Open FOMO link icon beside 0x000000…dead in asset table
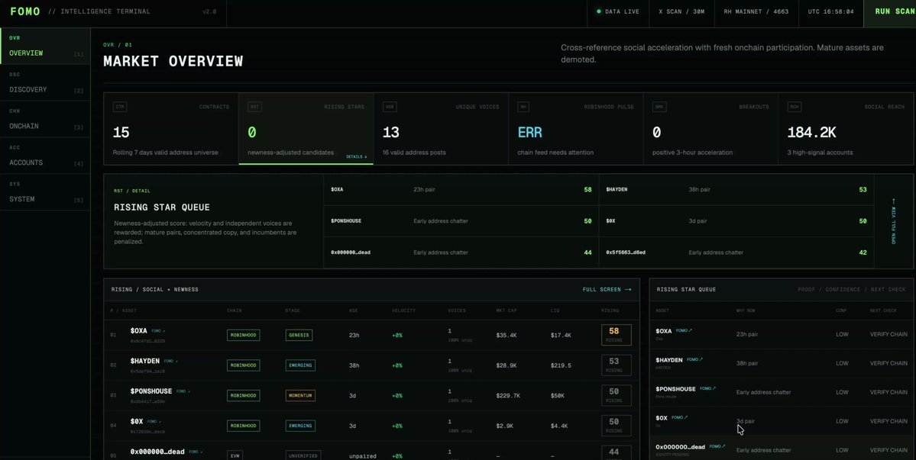This screenshot has height=460, width=916. tap(195, 452)
